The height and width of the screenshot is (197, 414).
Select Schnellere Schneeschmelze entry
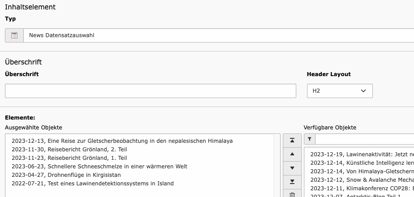[99, 167]
